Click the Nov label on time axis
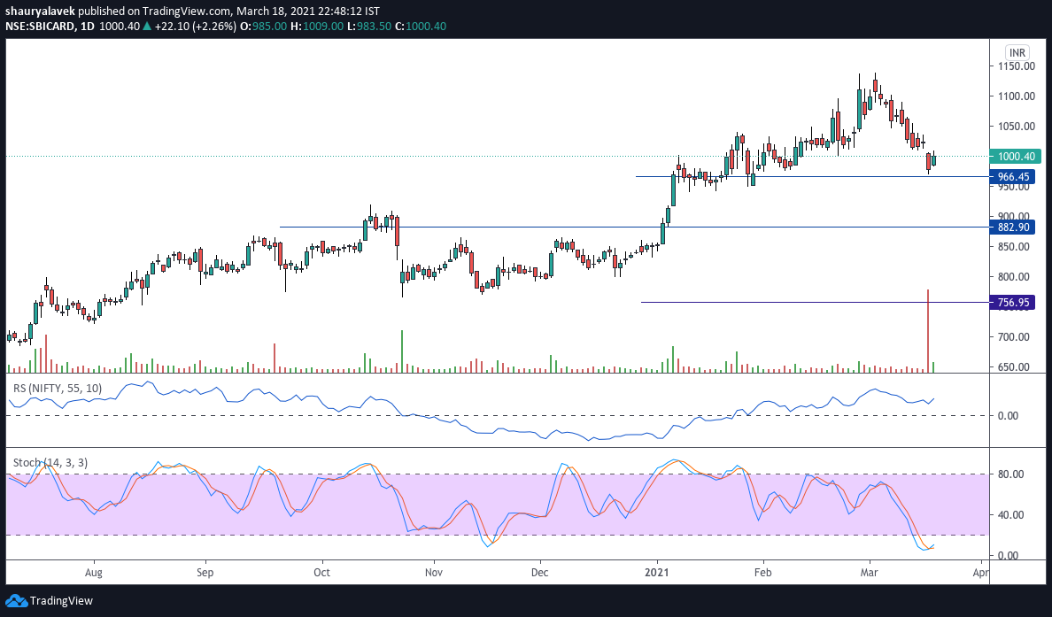1052x617 pixels. (434, 572)
